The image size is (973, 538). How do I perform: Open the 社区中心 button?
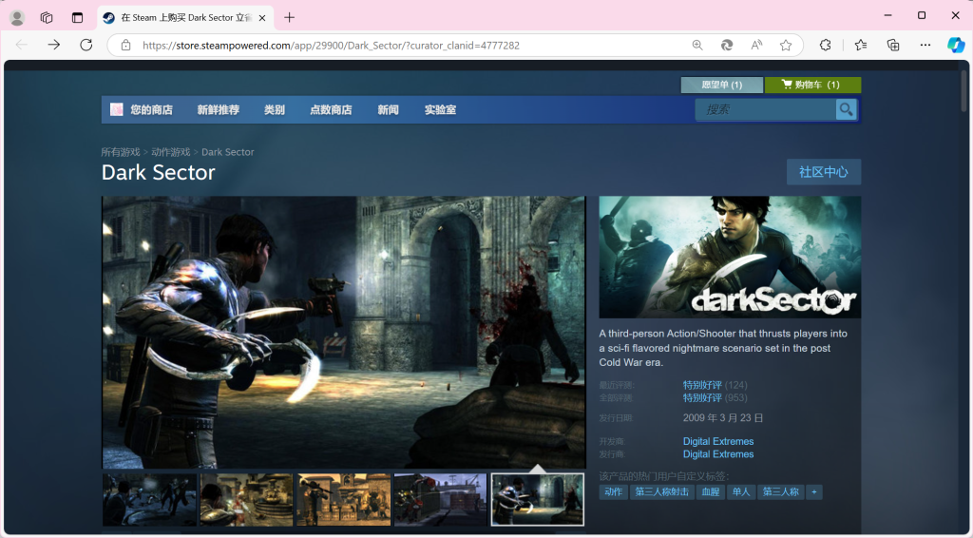(x=824, y=172)
